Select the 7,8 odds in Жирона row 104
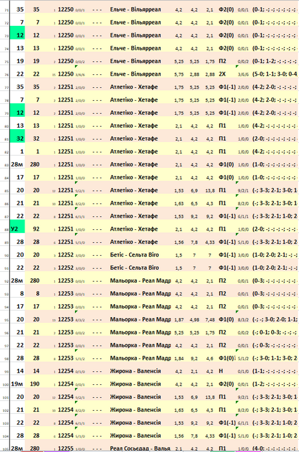Viewport: 299px width, 452px height. 194,436
